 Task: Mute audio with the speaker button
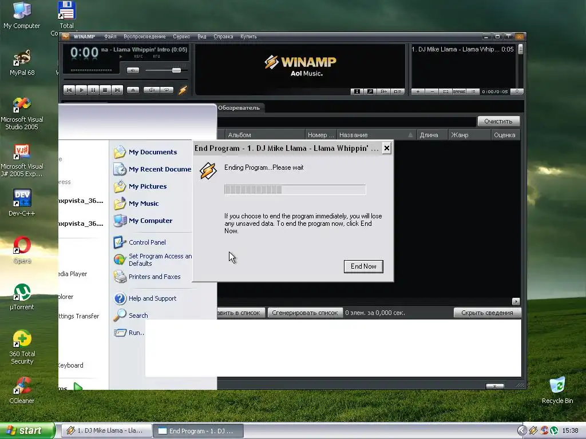tap(133, 70)
